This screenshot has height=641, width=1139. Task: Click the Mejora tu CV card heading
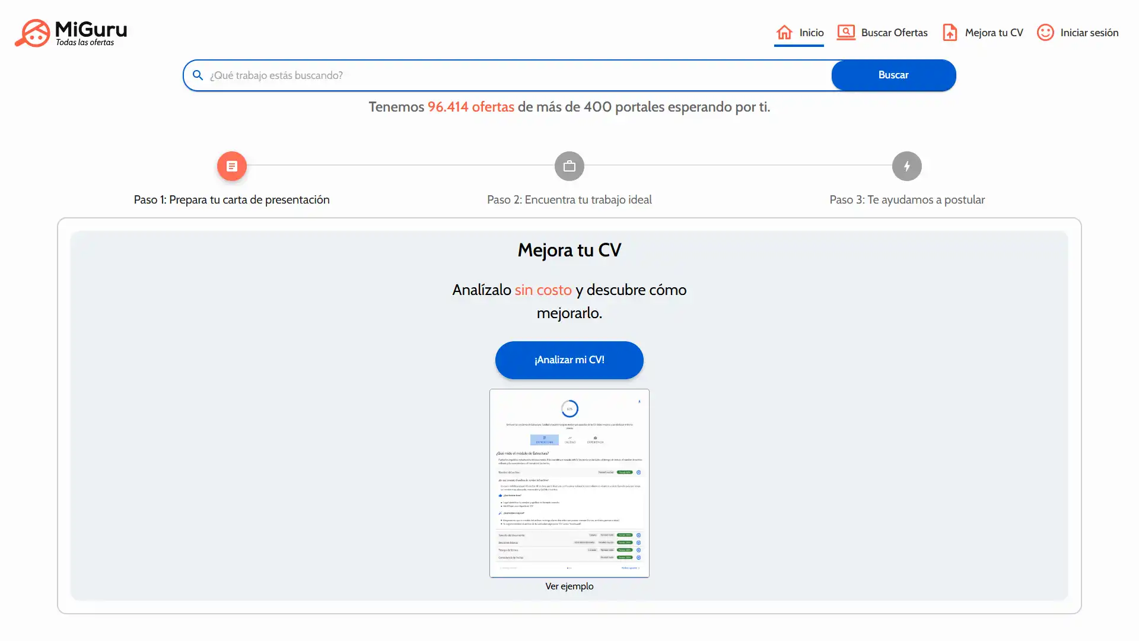click(x=569, y=250)
